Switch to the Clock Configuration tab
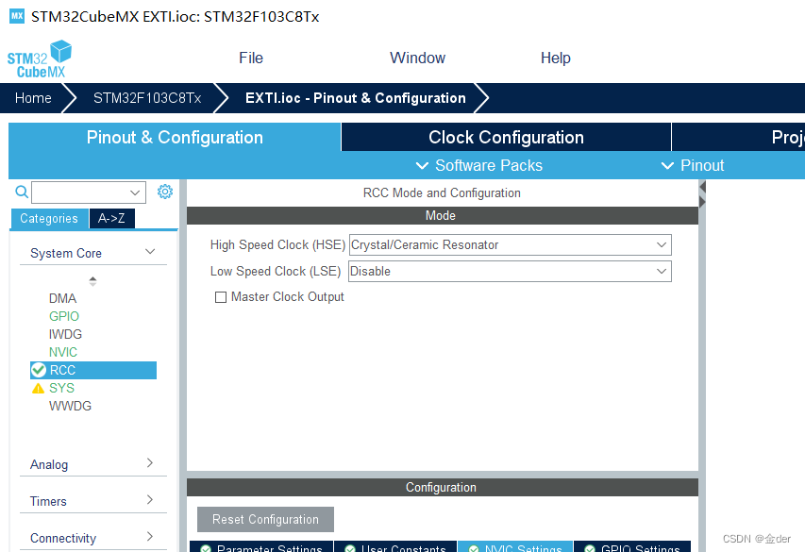 click(x=506, y=137)
